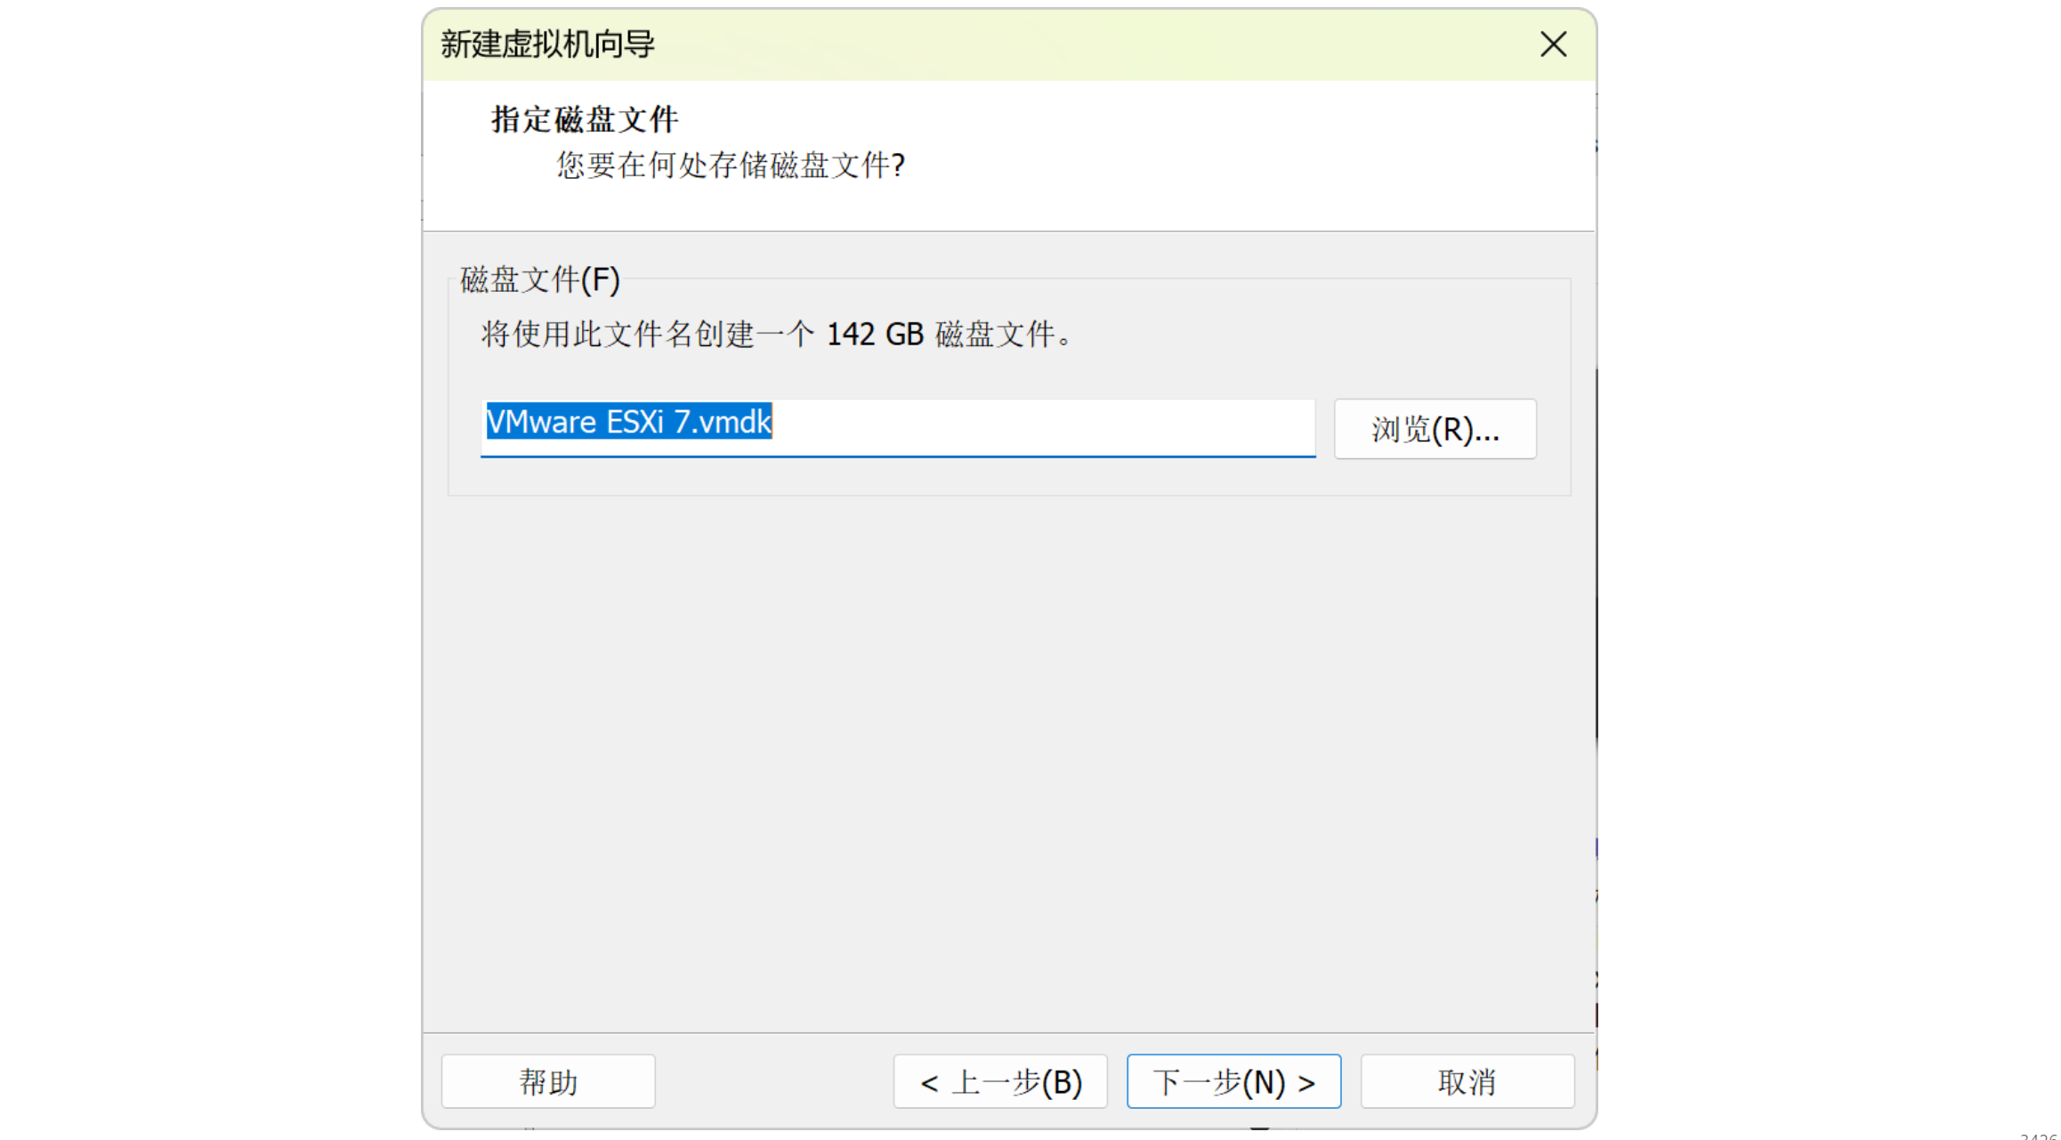
Task: Cancel the new virtual machine wizard
Action: point(1467,1081)
